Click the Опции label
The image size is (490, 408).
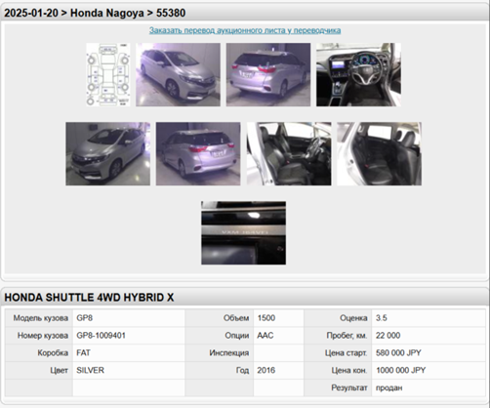pos(237,336)
